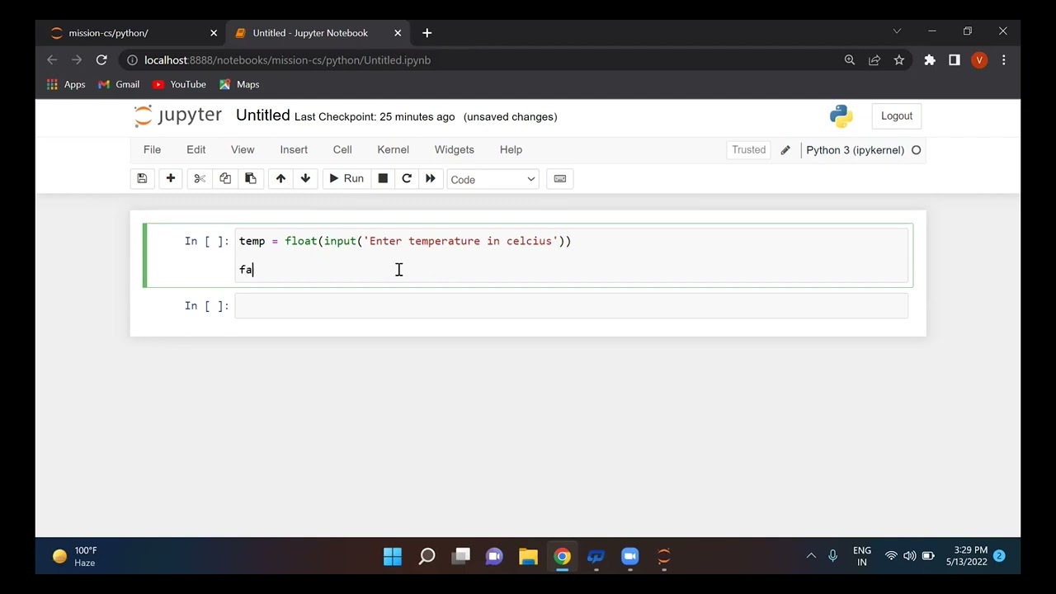
Task: Paste cells below icon in toolbar
Action: point(251,179)
